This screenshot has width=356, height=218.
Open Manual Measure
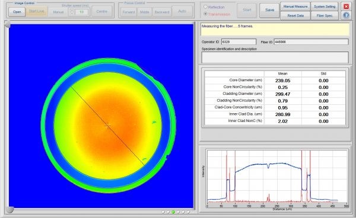pos(295,7)
